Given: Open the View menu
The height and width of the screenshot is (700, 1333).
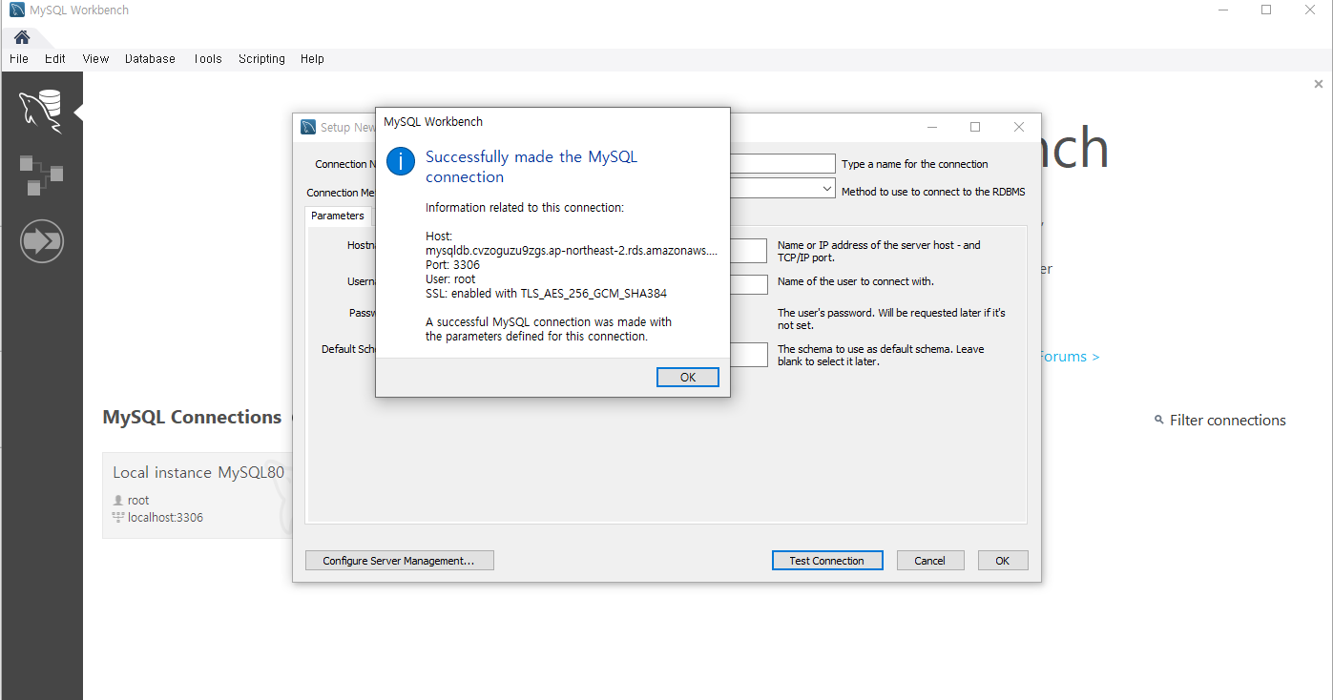Looking at the screenshot, I should click(95, 58).
